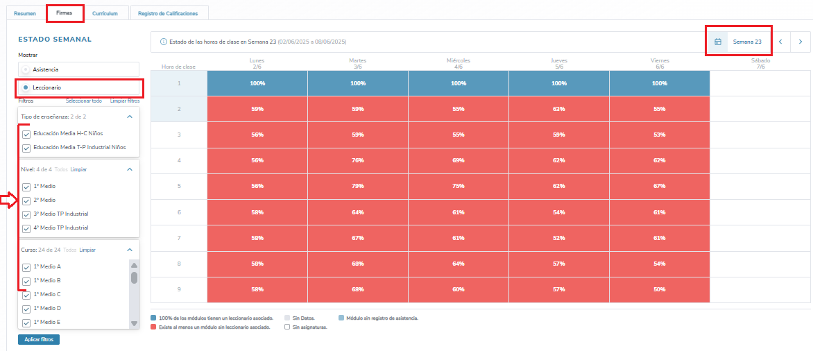Uncheck course 1° Medio A
Viewport: 813px width, 351px height.
pos(26,268)
